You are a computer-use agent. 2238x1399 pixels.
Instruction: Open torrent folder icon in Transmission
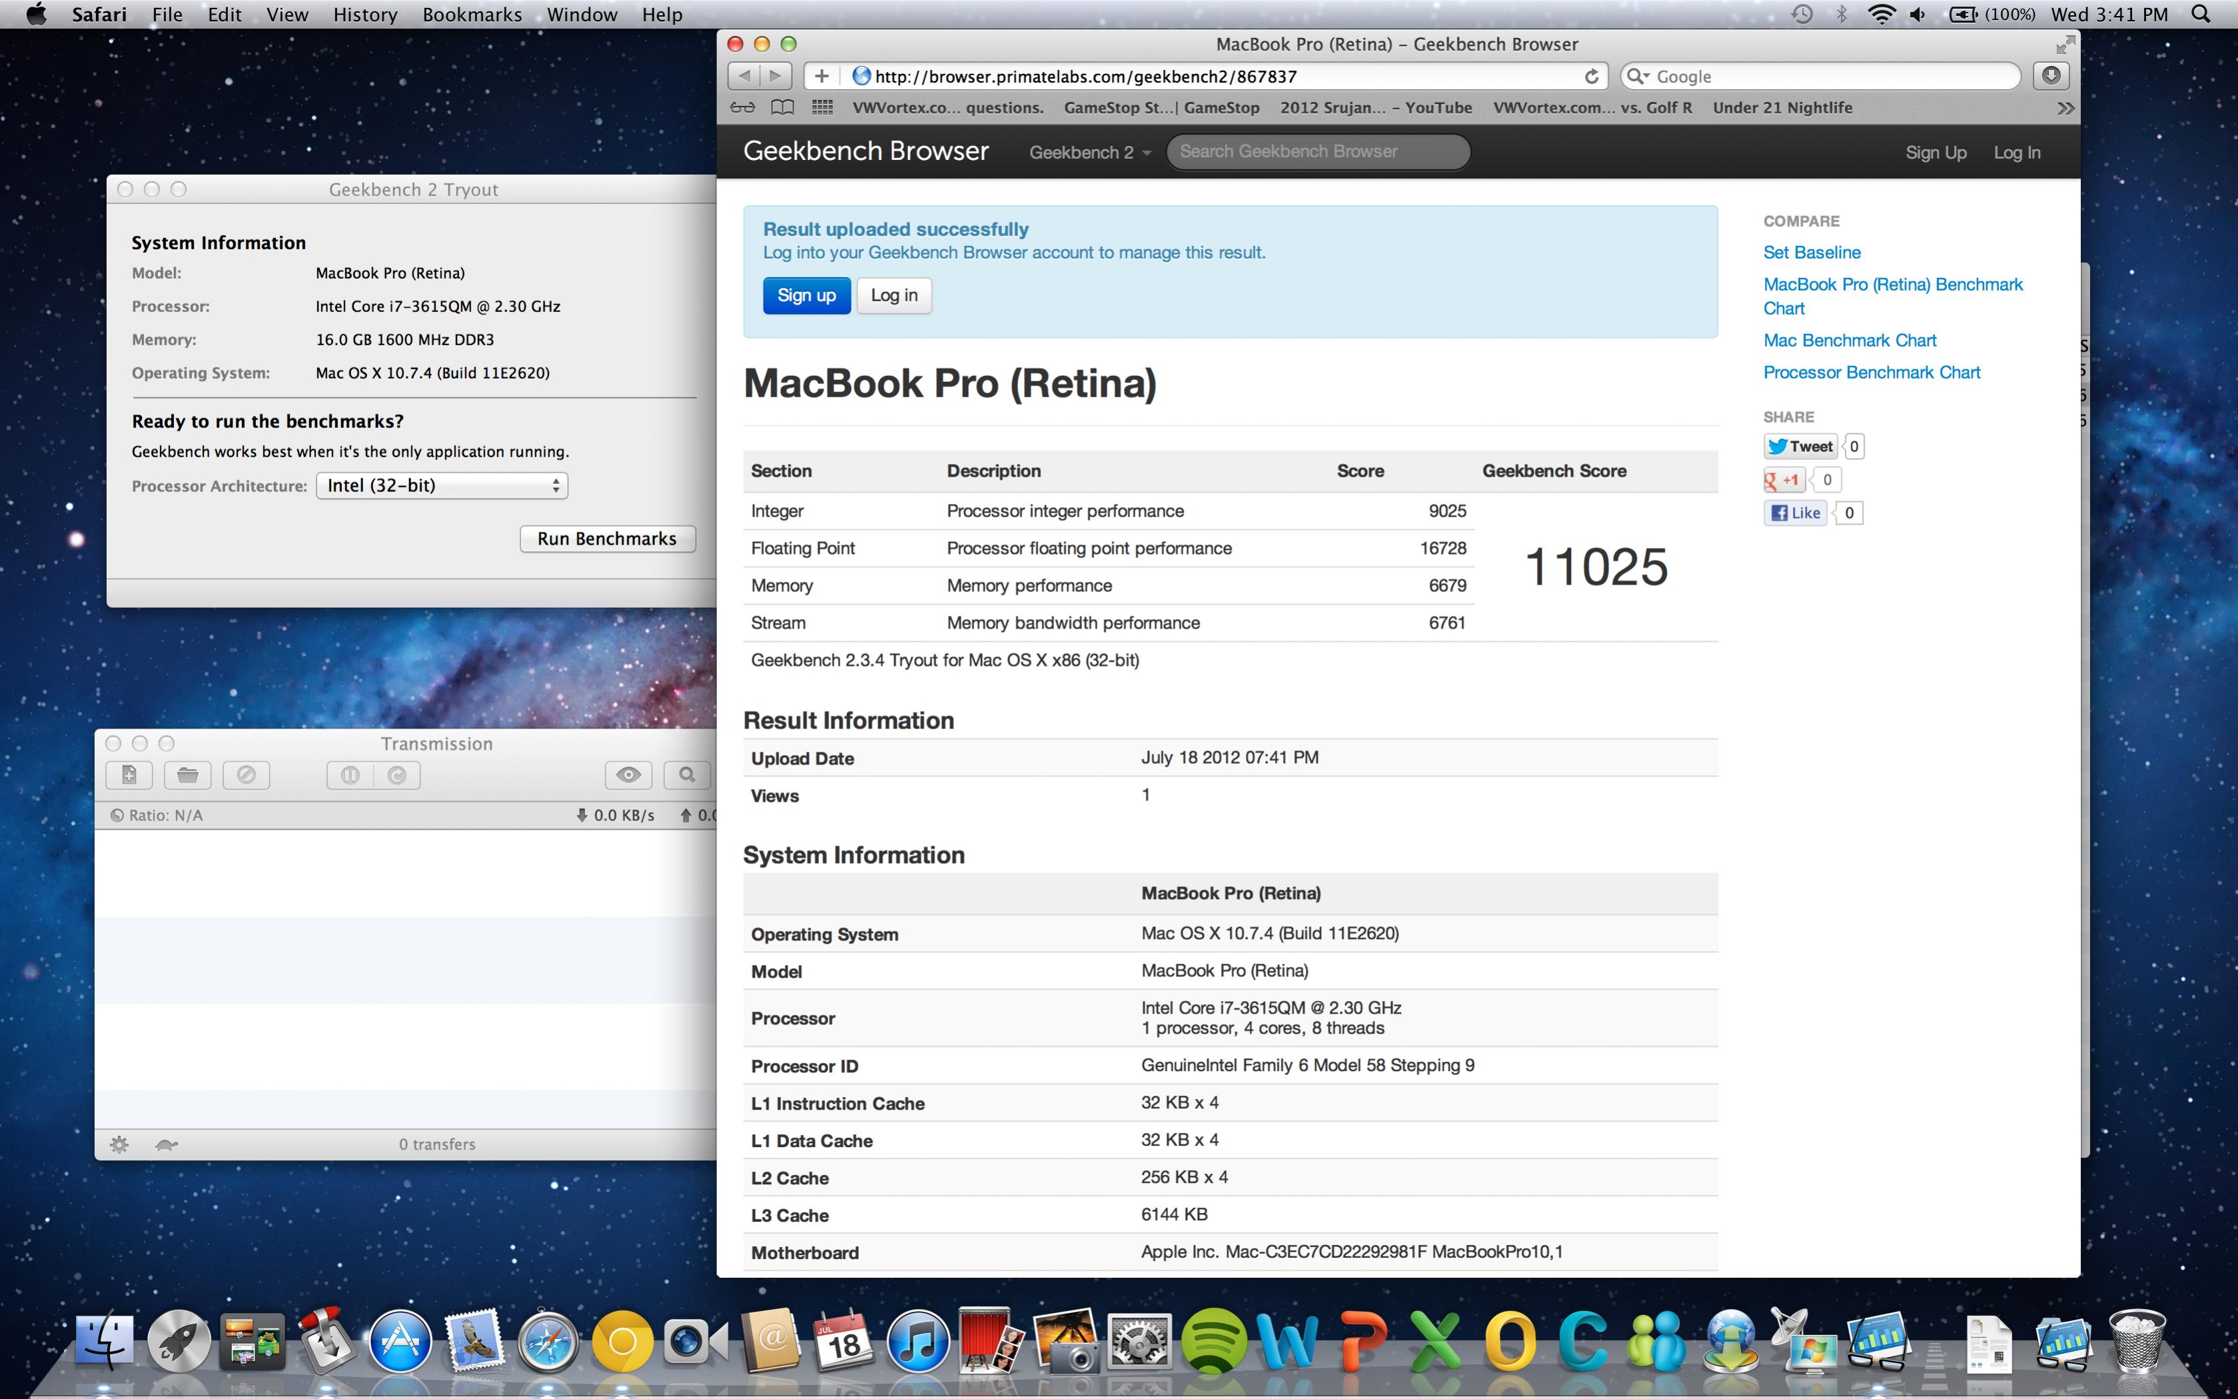pos(188,774)
